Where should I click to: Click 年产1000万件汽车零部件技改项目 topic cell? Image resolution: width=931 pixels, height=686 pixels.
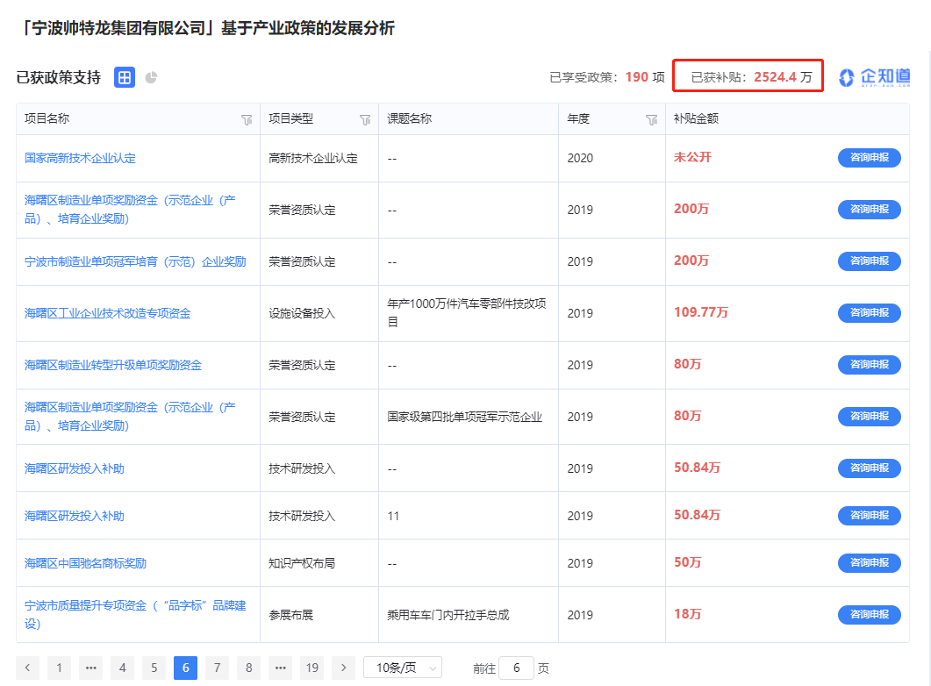[467, 312]
